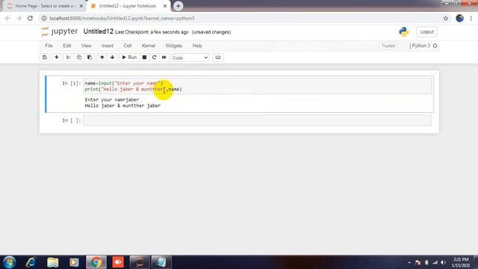Open File Explorer from the taskbar
This screenshot has height=269, width=478.
[x=53, y=262]
